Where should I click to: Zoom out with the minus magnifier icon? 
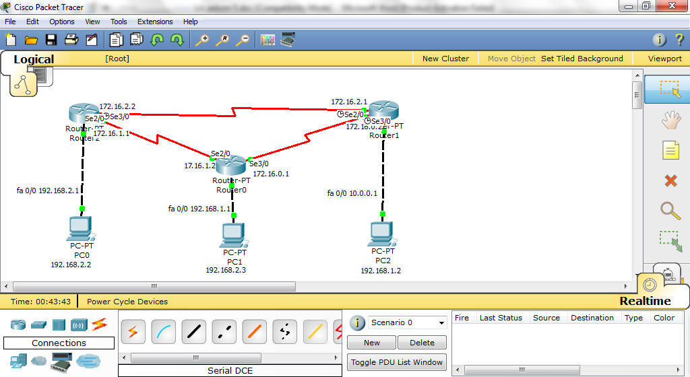tap(243, 40)
